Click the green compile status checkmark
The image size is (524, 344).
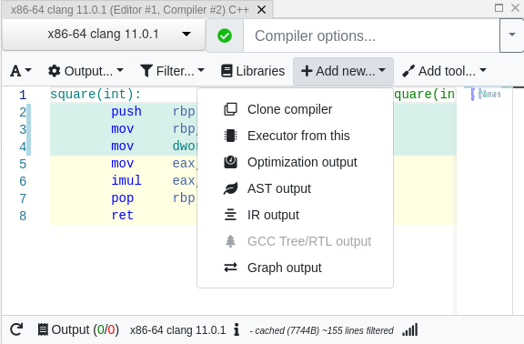click(x=225, y=35)
